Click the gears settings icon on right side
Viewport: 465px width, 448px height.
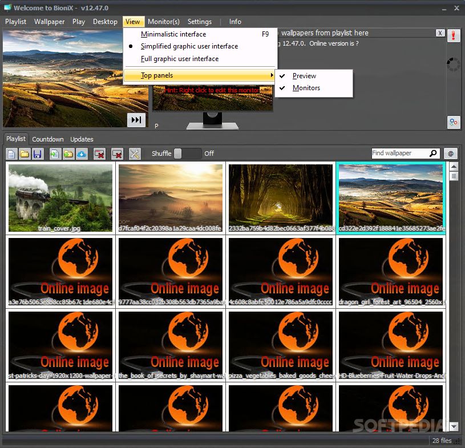point(454,122)
